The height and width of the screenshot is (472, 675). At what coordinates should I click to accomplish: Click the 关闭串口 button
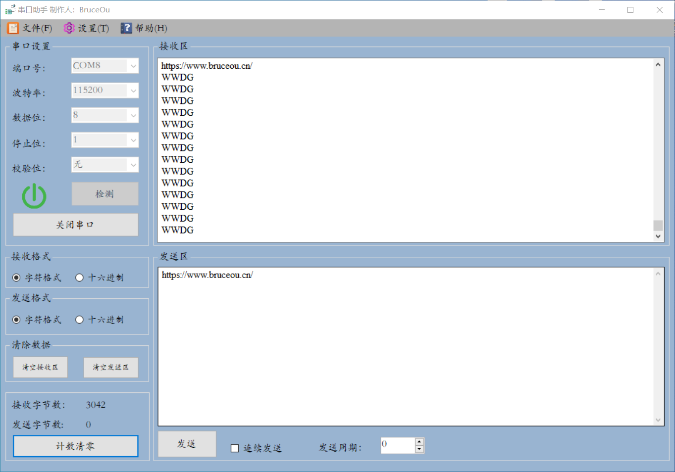[75, 225]
